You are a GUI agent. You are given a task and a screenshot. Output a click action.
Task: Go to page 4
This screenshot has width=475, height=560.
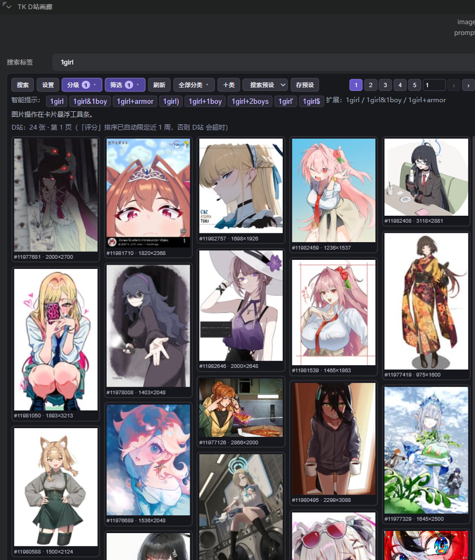click(x=400, y=85)
